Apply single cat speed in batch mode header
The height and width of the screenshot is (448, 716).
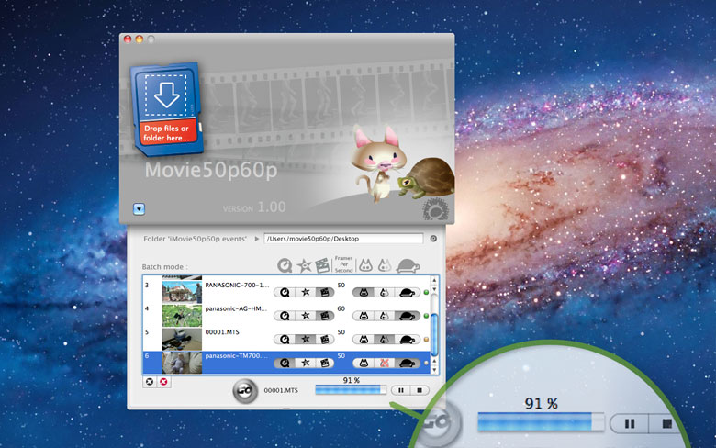click(365, 265)
